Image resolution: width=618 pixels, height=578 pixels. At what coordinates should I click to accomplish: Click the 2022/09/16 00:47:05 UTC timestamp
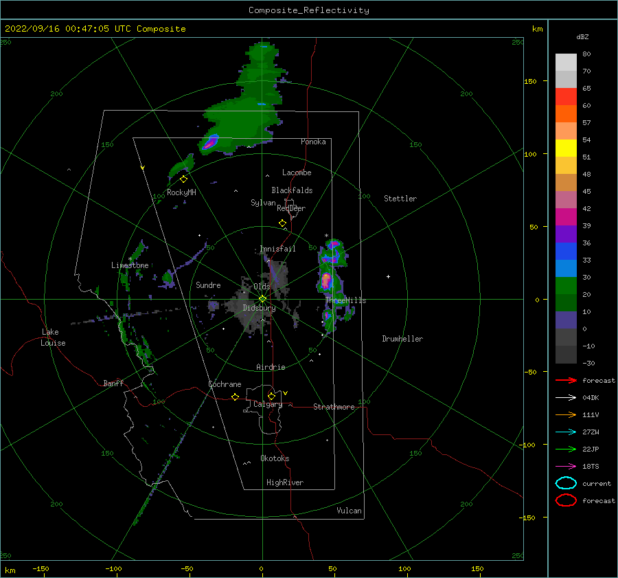click(x=68, y=29)
